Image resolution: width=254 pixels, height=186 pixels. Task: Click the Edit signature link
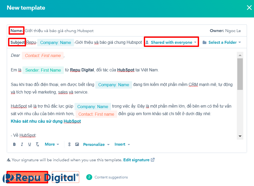click(137, 160)
